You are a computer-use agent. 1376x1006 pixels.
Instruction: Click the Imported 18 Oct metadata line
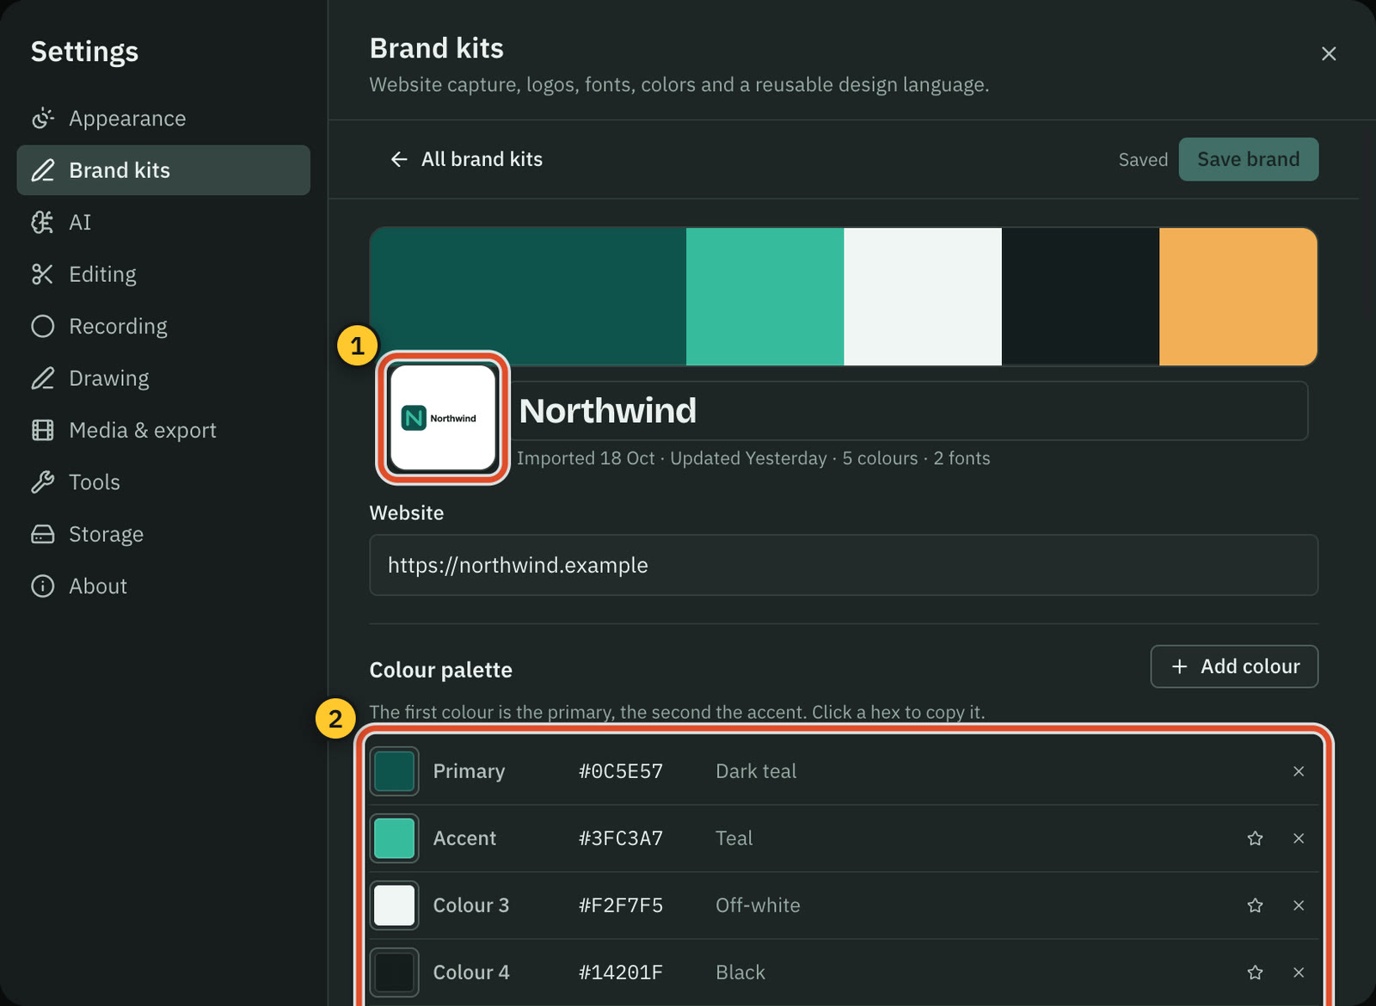[x=753, y=458]
